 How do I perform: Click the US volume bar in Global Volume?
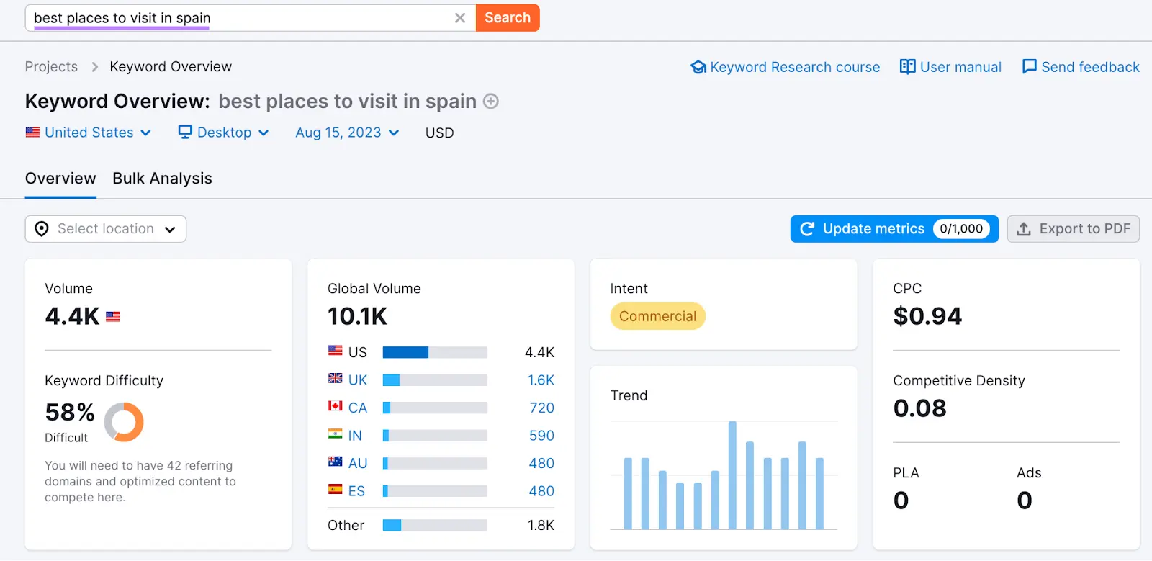tap(405, 352)
